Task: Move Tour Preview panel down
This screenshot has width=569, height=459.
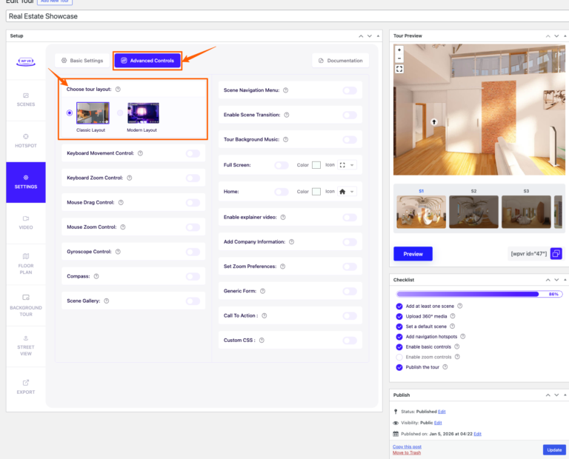Action: [x=556, y=36]
